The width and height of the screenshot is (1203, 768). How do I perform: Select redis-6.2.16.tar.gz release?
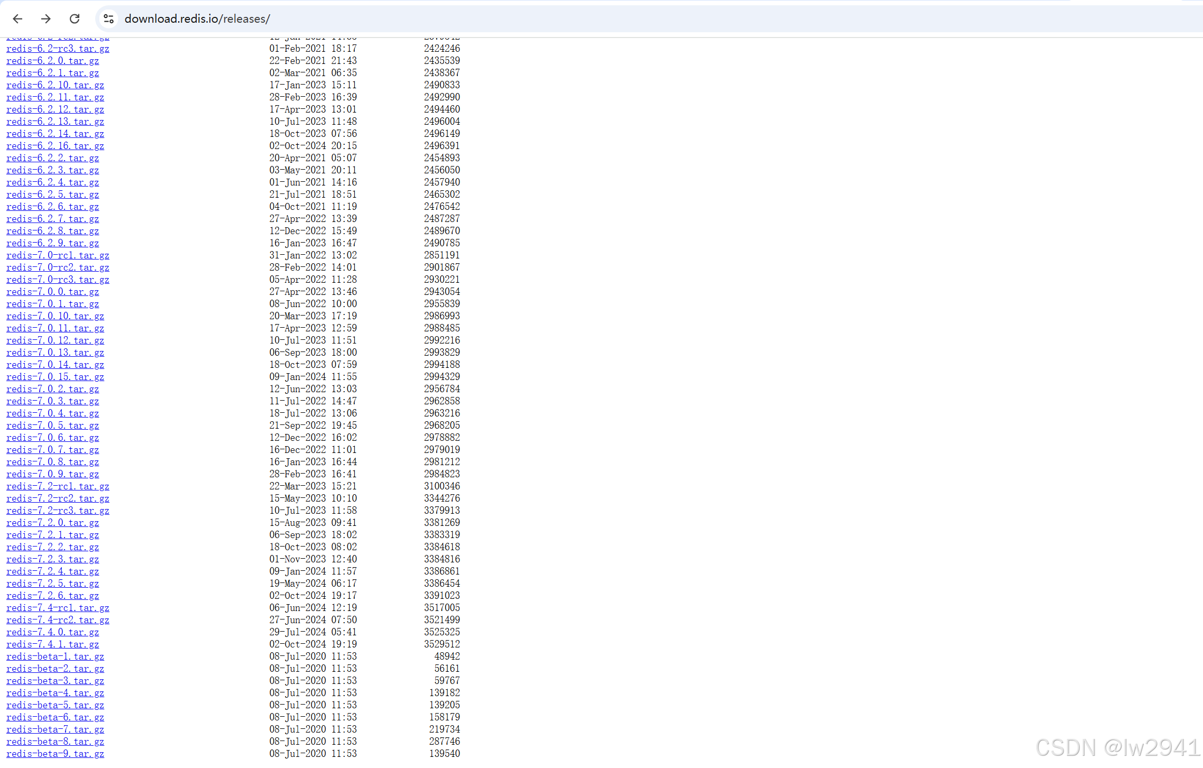[55, 146]
